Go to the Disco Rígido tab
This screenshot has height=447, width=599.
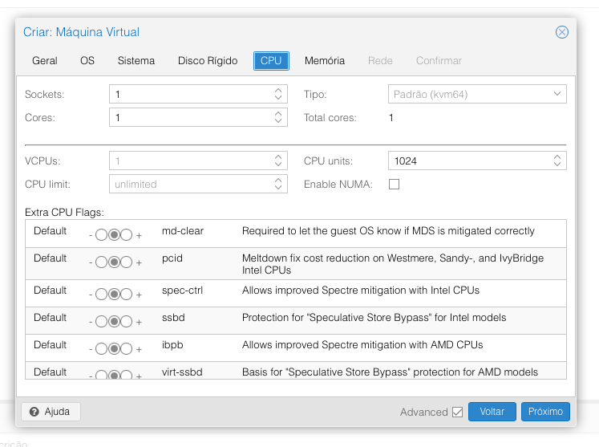pyautogui.click(x=208, y=61)
